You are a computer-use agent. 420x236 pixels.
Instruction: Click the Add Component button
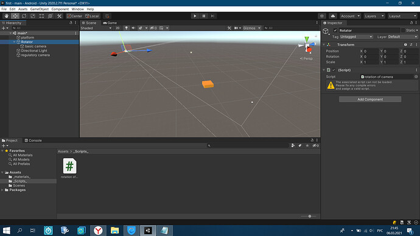(370, 99)
